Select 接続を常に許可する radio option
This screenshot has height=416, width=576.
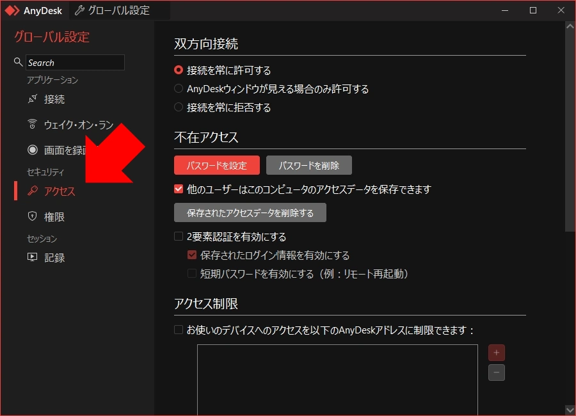(x=179, y=70)
